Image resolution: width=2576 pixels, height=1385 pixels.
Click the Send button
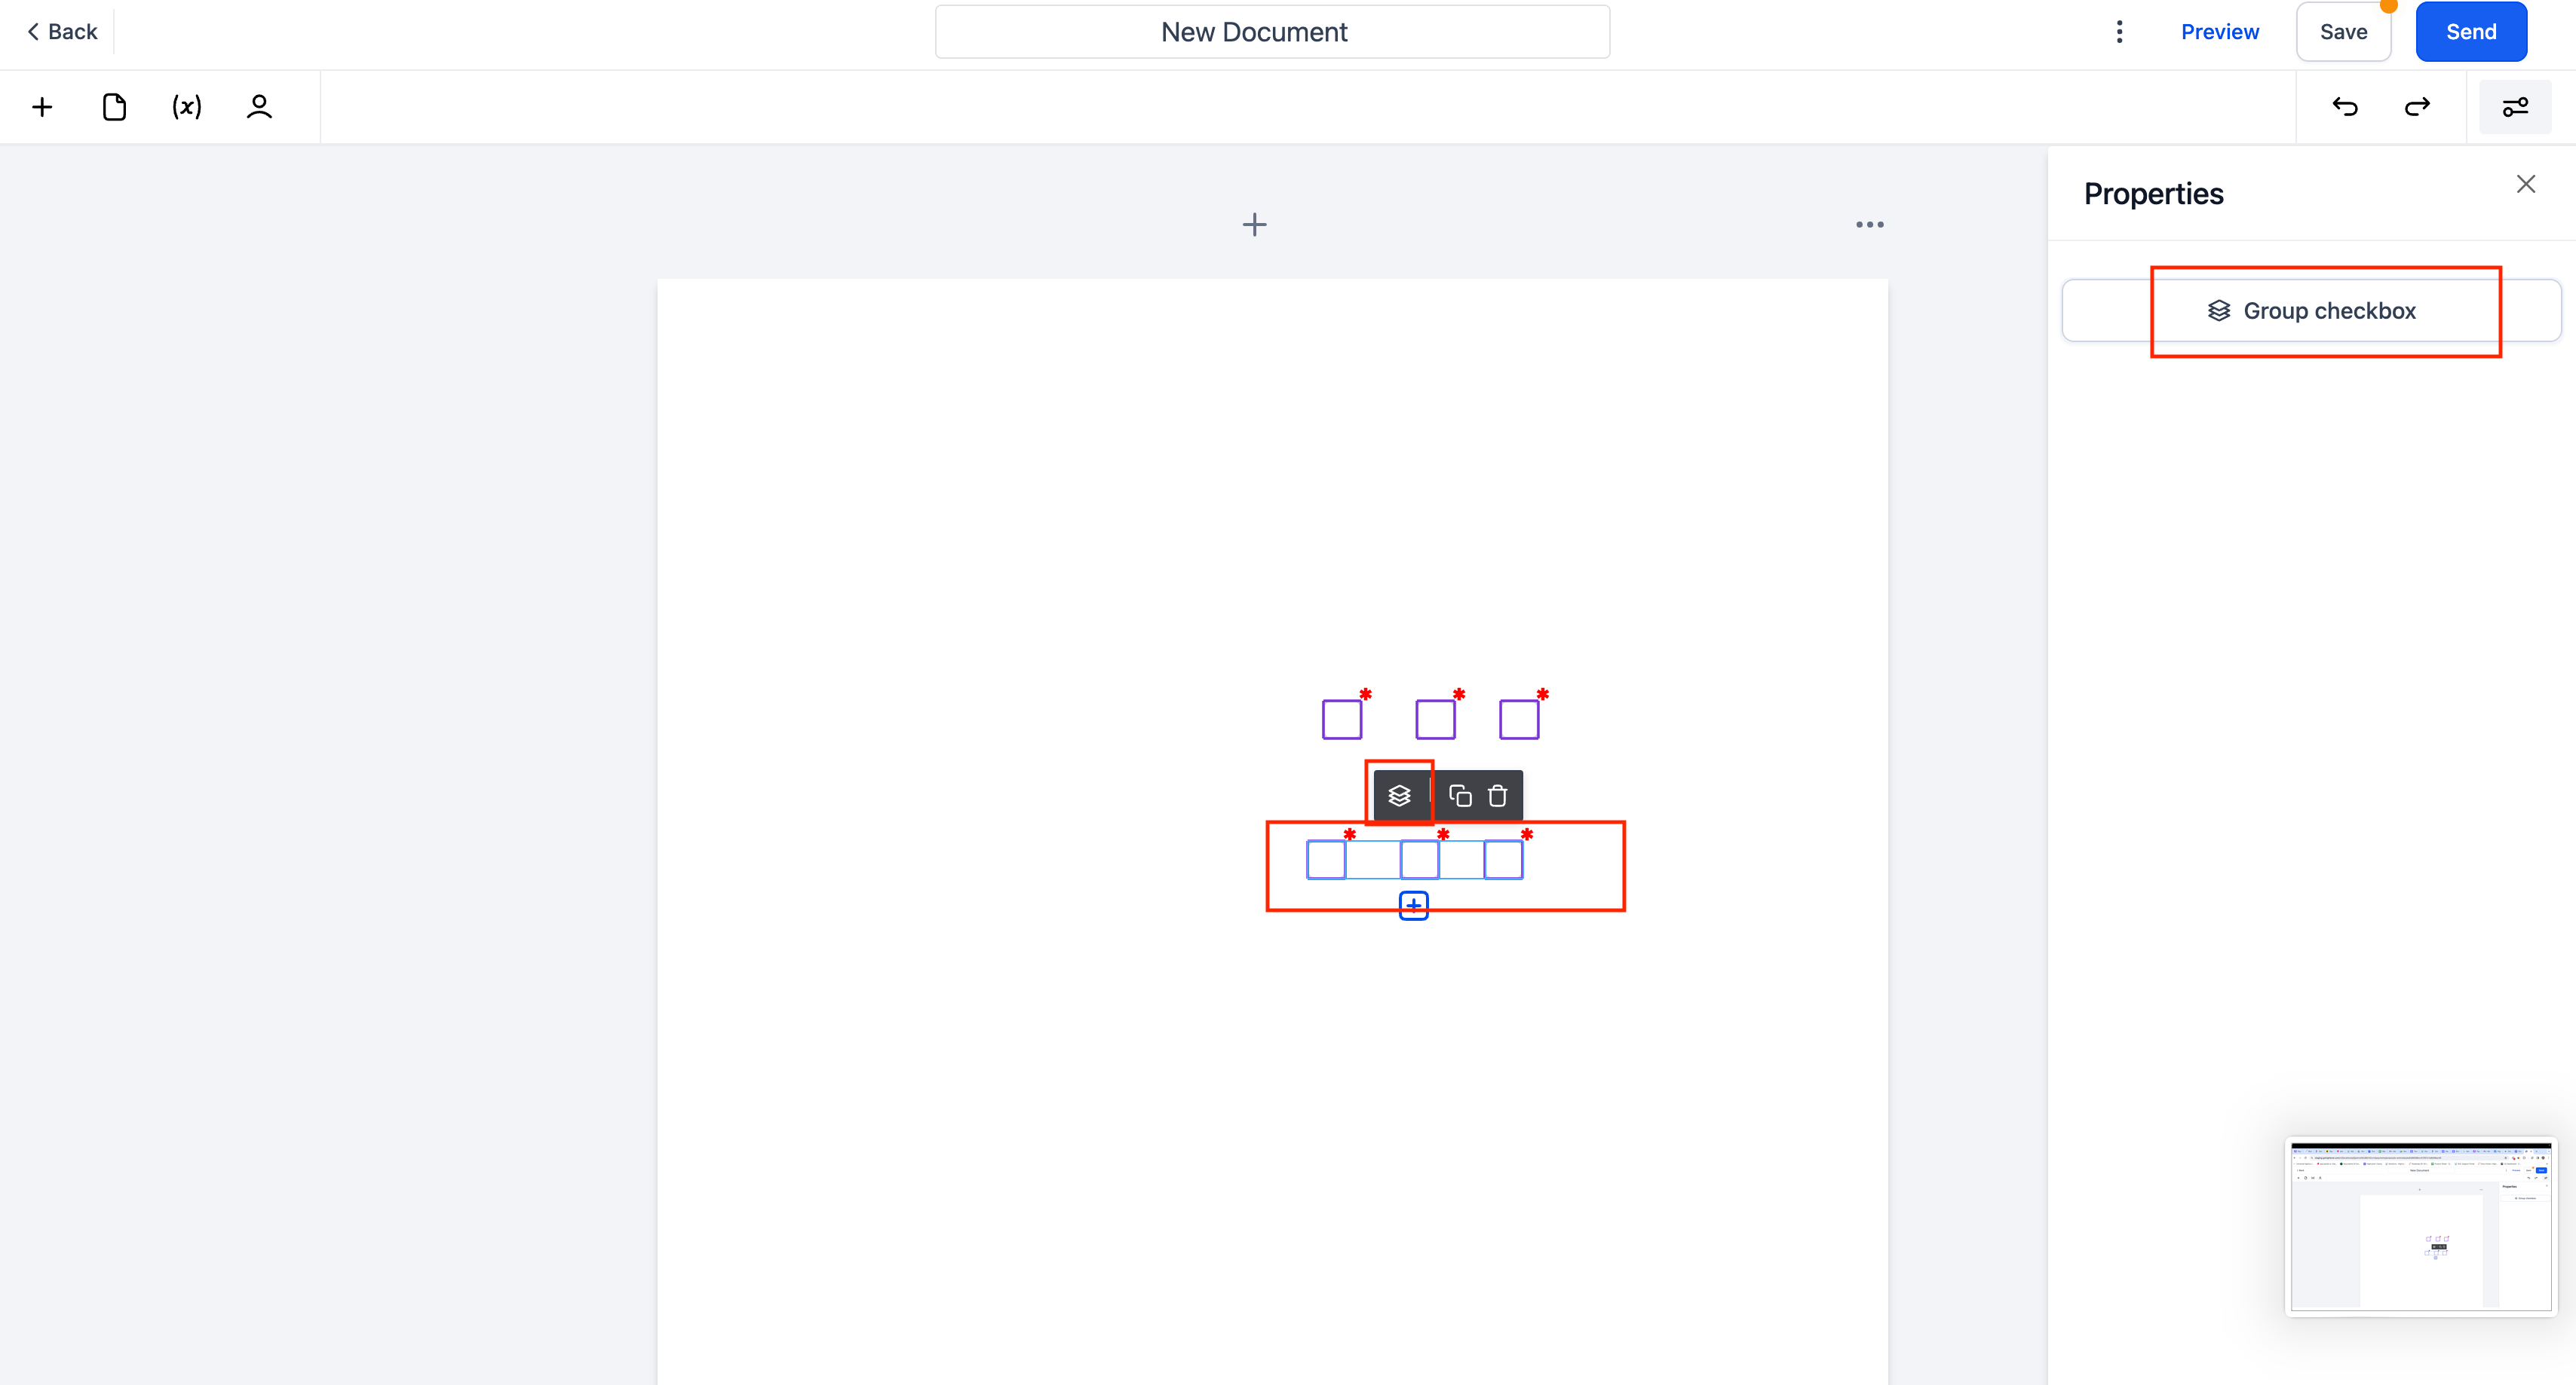pyautogui.click(x=2472, y=31)
